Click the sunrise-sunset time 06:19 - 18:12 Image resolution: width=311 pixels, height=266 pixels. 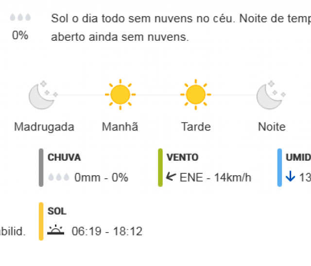(x=107, y=231)
